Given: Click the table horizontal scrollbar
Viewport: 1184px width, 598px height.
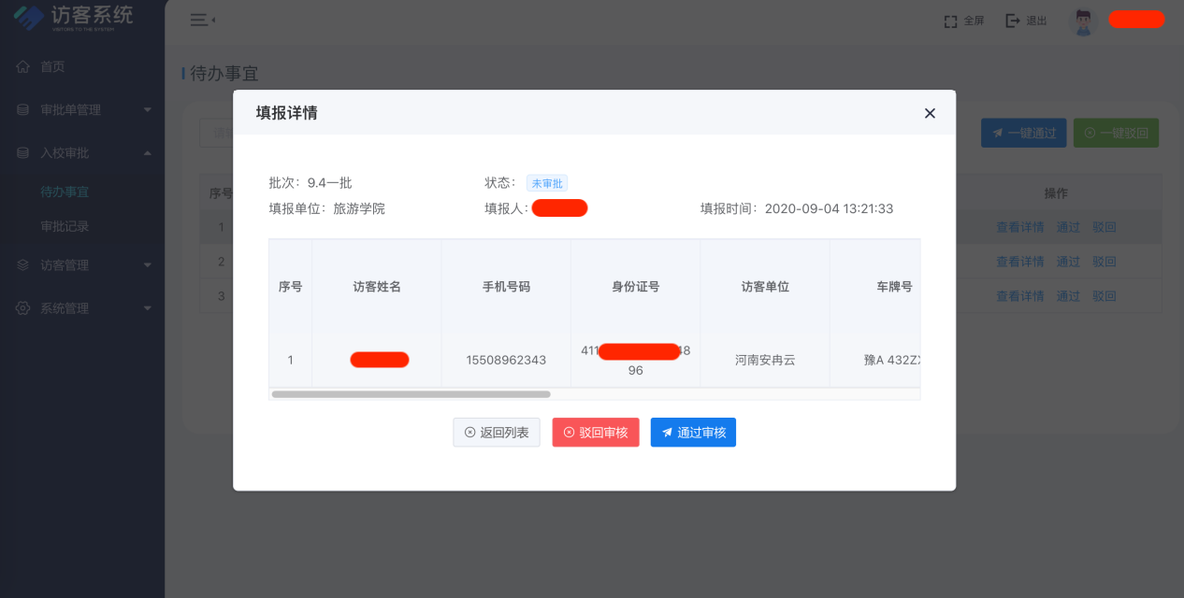Looking at the screenshot, I should (x=412, y=394).
